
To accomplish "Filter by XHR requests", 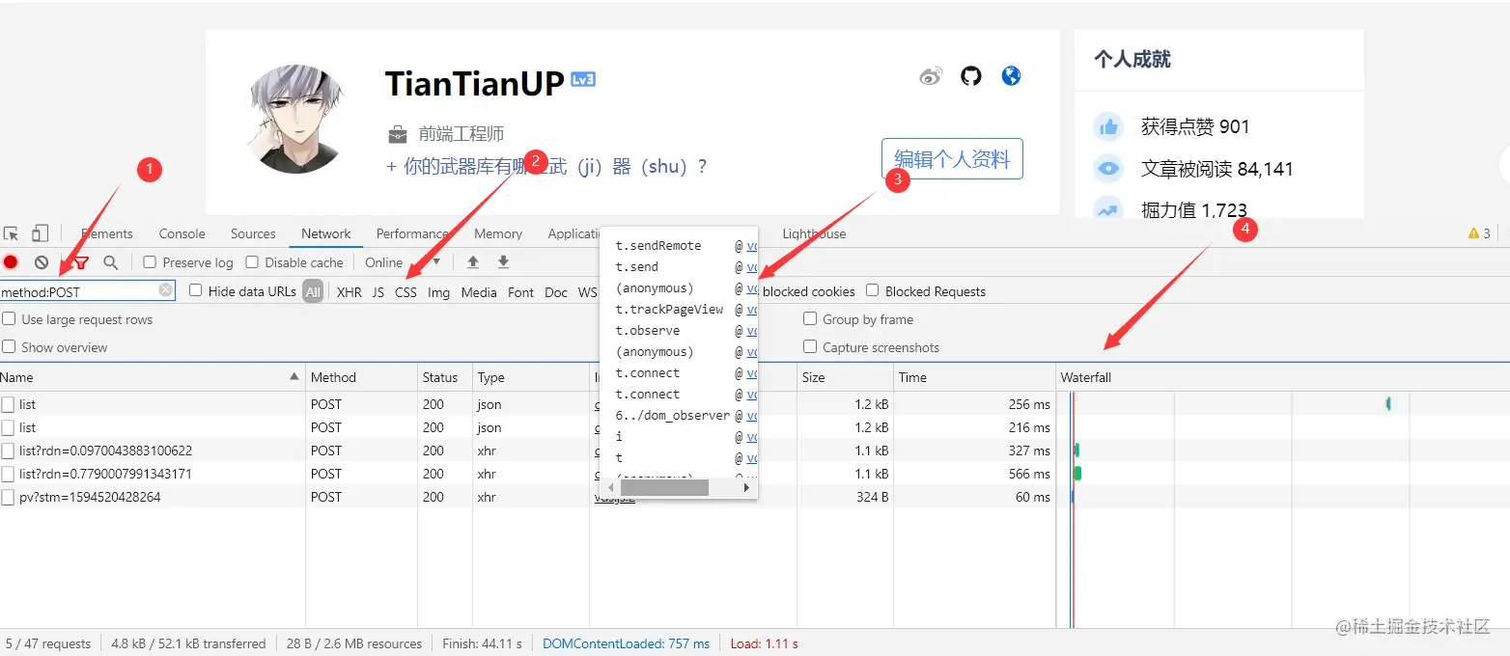I will tap(350, 292).
